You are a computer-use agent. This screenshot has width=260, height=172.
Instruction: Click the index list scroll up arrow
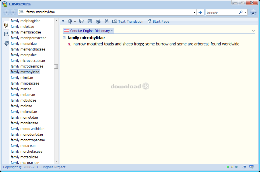[x=56, y=20]
